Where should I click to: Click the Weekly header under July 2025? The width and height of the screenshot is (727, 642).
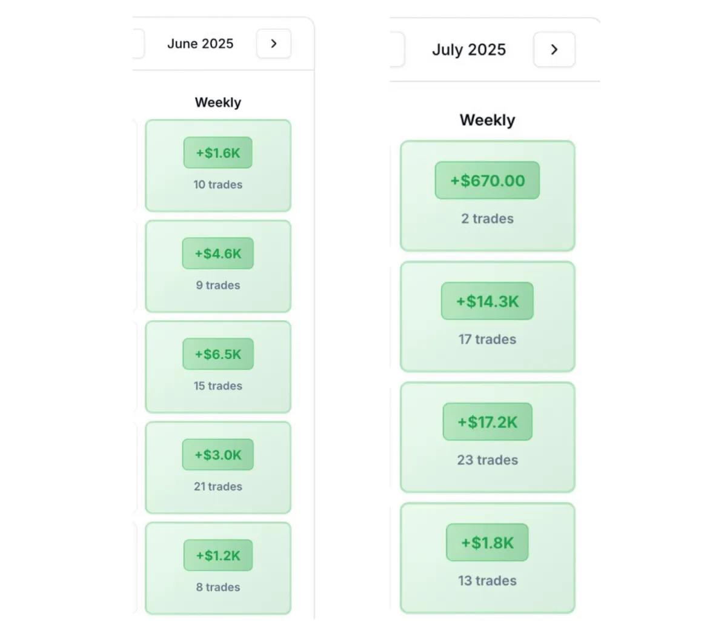(x=487, y=120)
